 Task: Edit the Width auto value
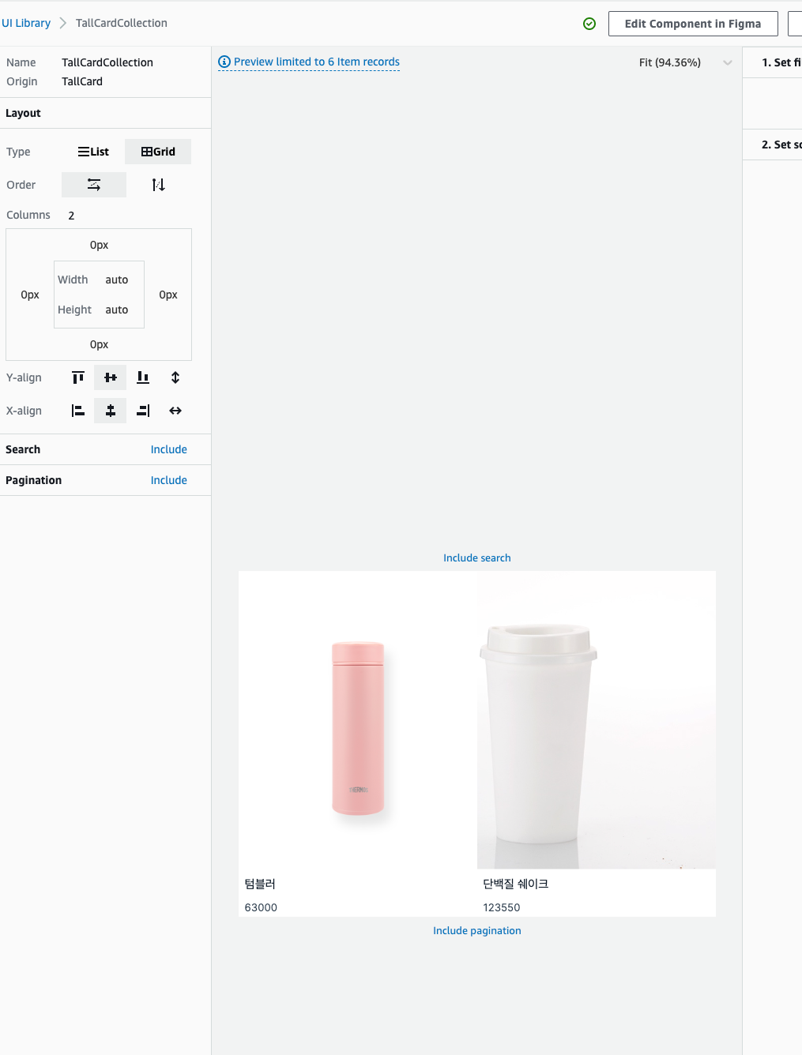coord(117,280)
